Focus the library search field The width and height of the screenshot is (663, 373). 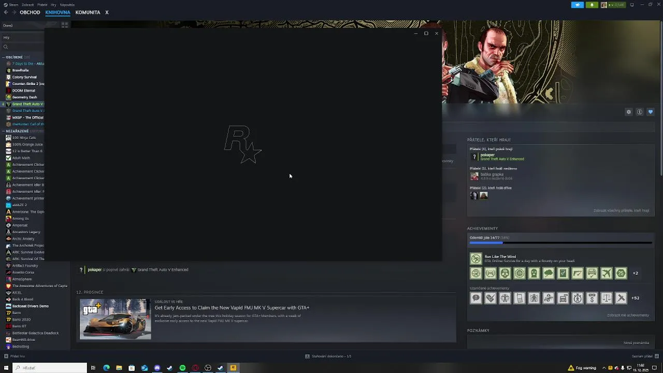coord(23,47)
